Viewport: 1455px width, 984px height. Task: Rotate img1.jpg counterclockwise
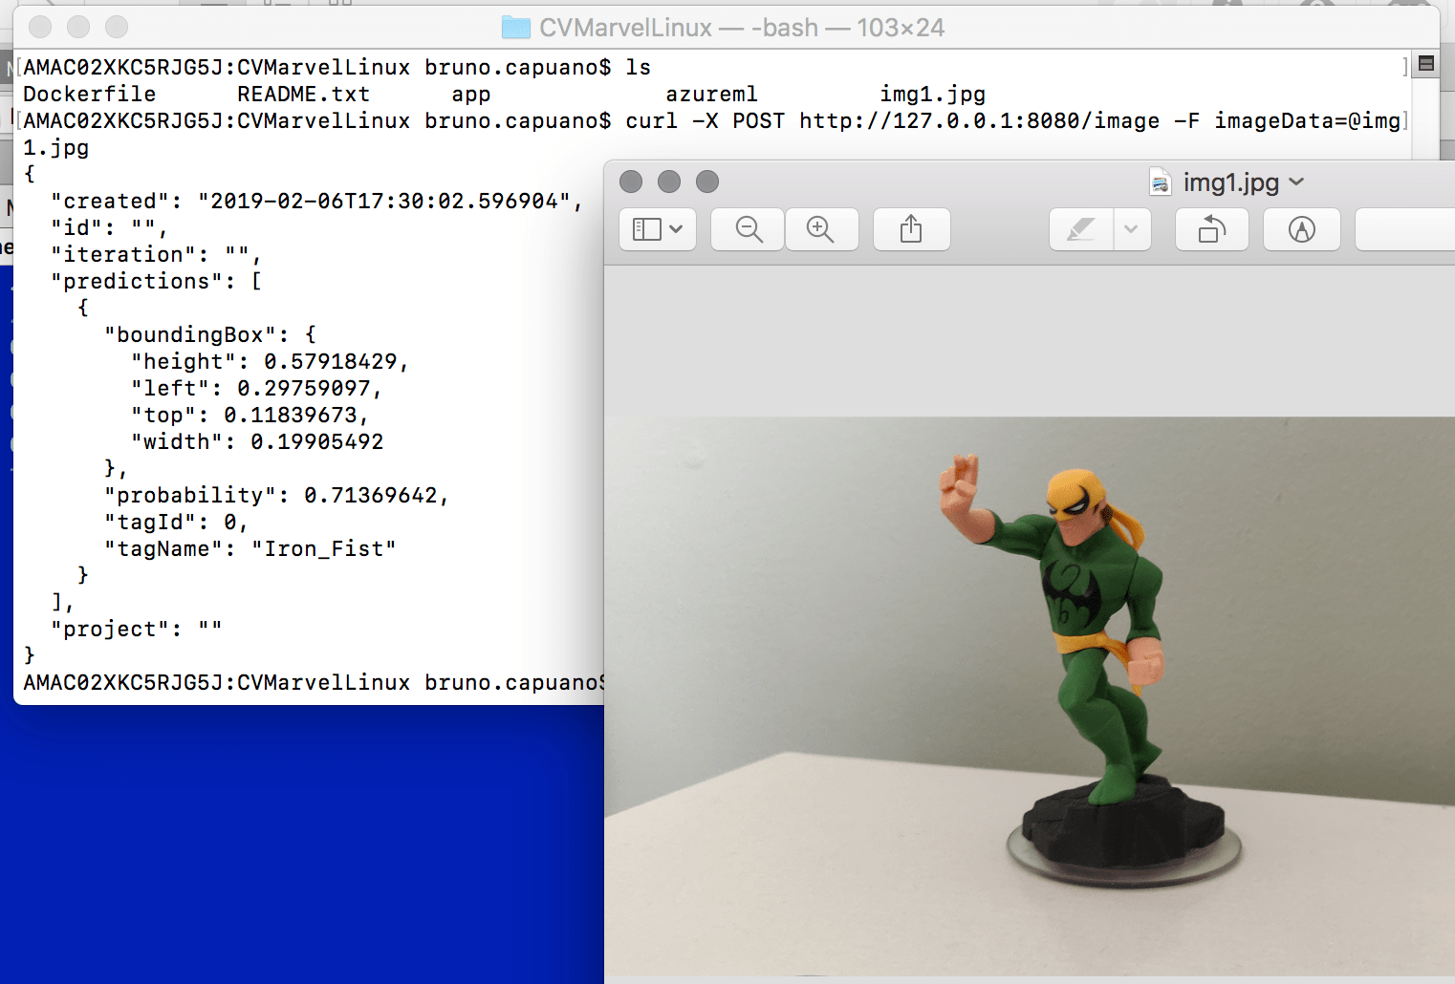(x=1211, y=229)
